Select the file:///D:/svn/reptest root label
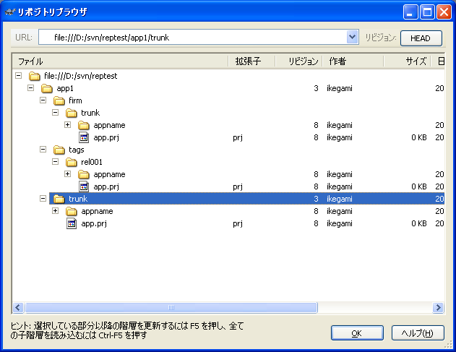This screenshot has width=456, height=352. point(80,76)
